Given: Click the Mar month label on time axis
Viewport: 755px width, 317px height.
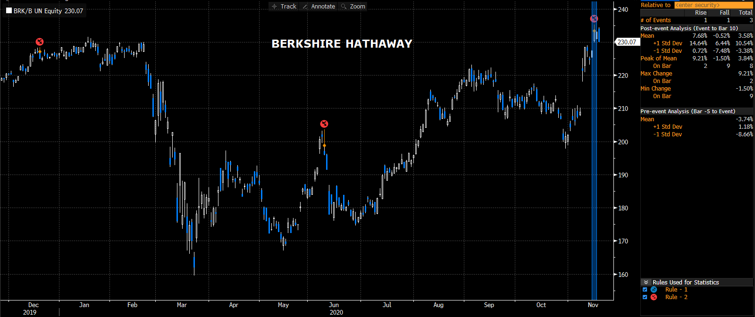Looking at the screenshot, I should (182, 305).
